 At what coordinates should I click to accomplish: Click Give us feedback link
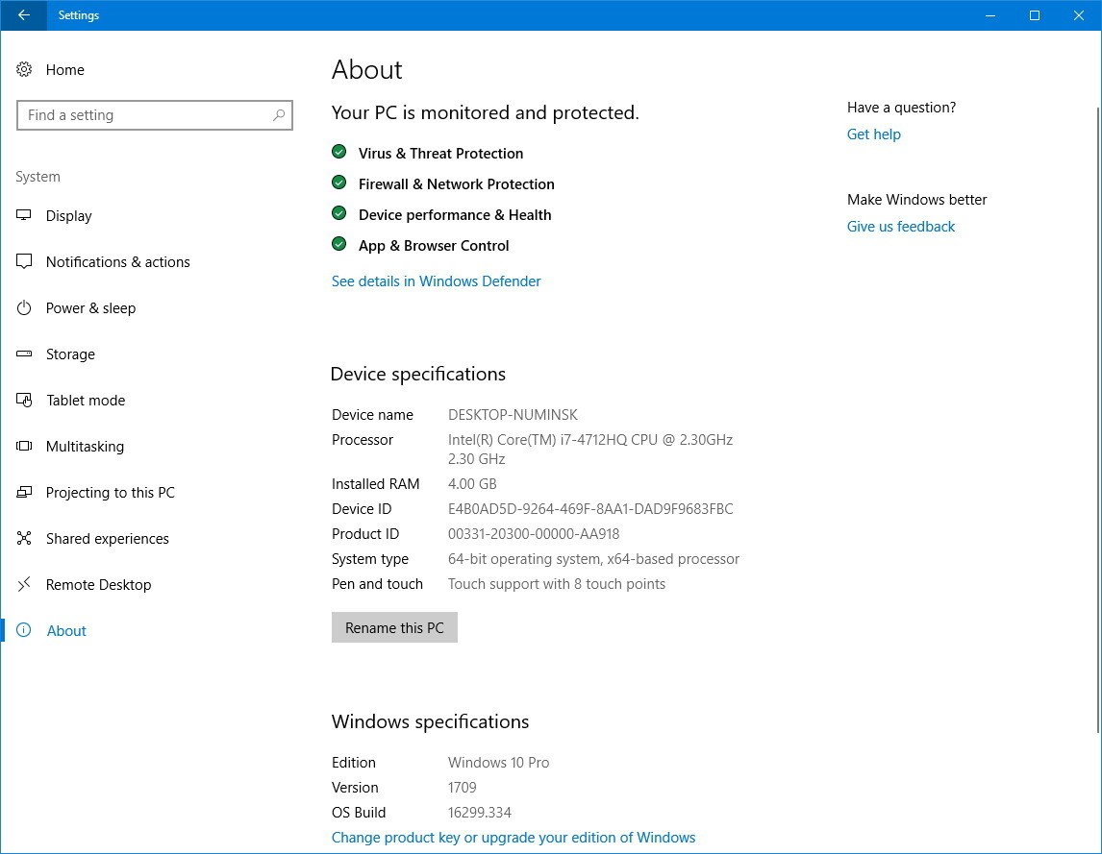click(900, 226)
